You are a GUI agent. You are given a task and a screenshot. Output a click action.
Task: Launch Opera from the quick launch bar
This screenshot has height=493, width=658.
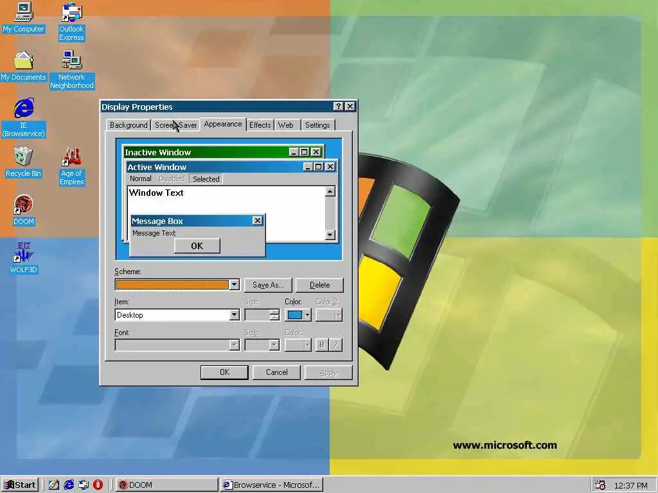point(98,485)
